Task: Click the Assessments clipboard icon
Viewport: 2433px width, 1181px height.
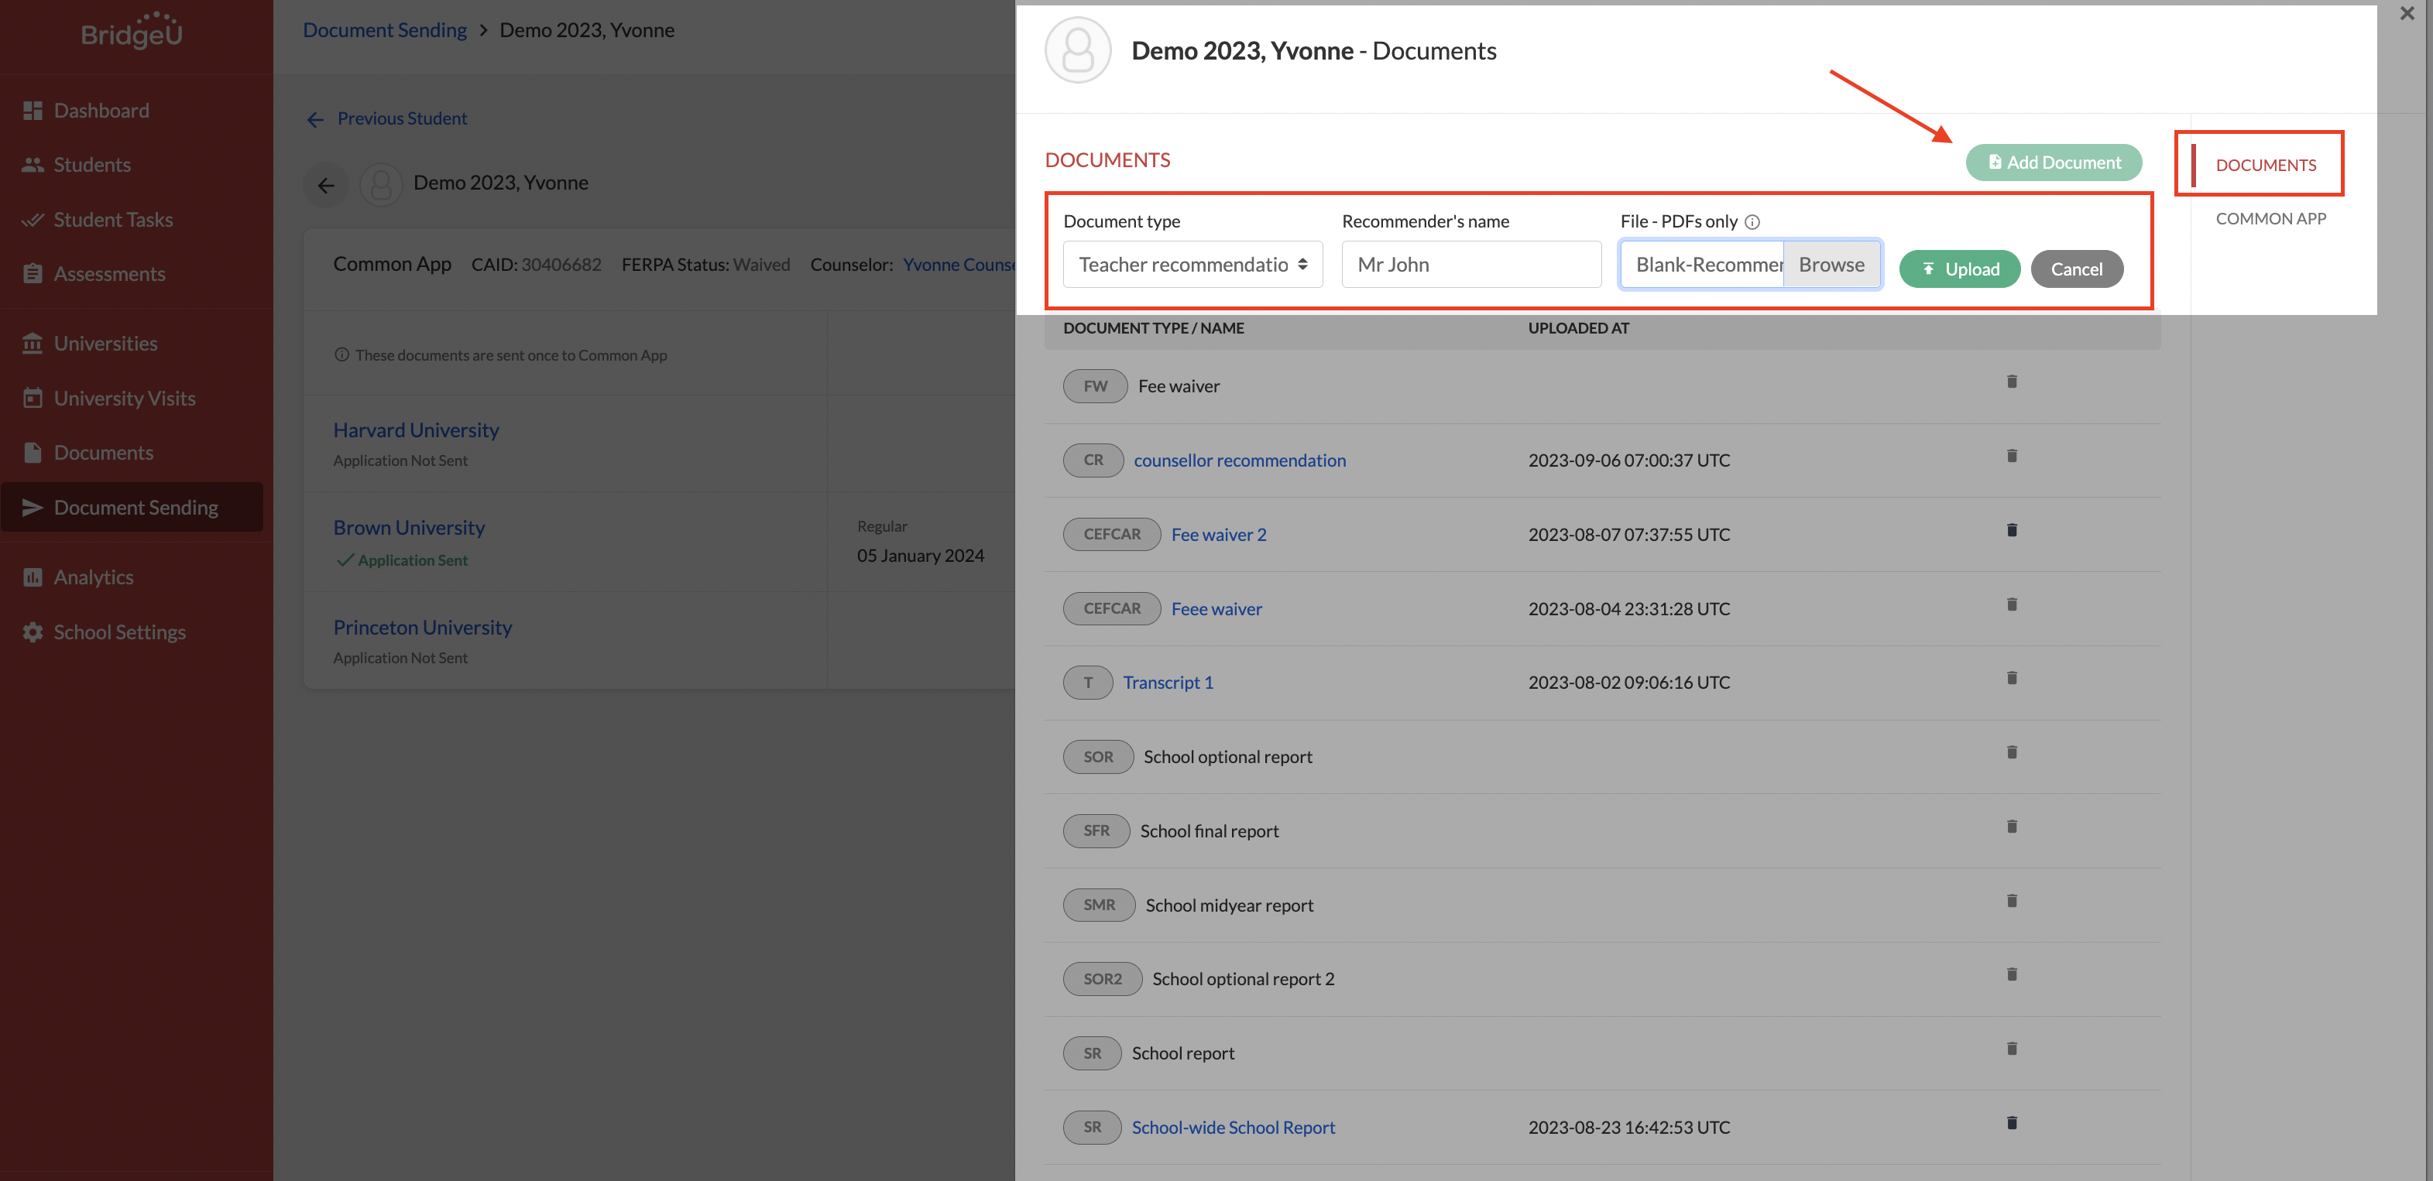Action: pos(33,274)
